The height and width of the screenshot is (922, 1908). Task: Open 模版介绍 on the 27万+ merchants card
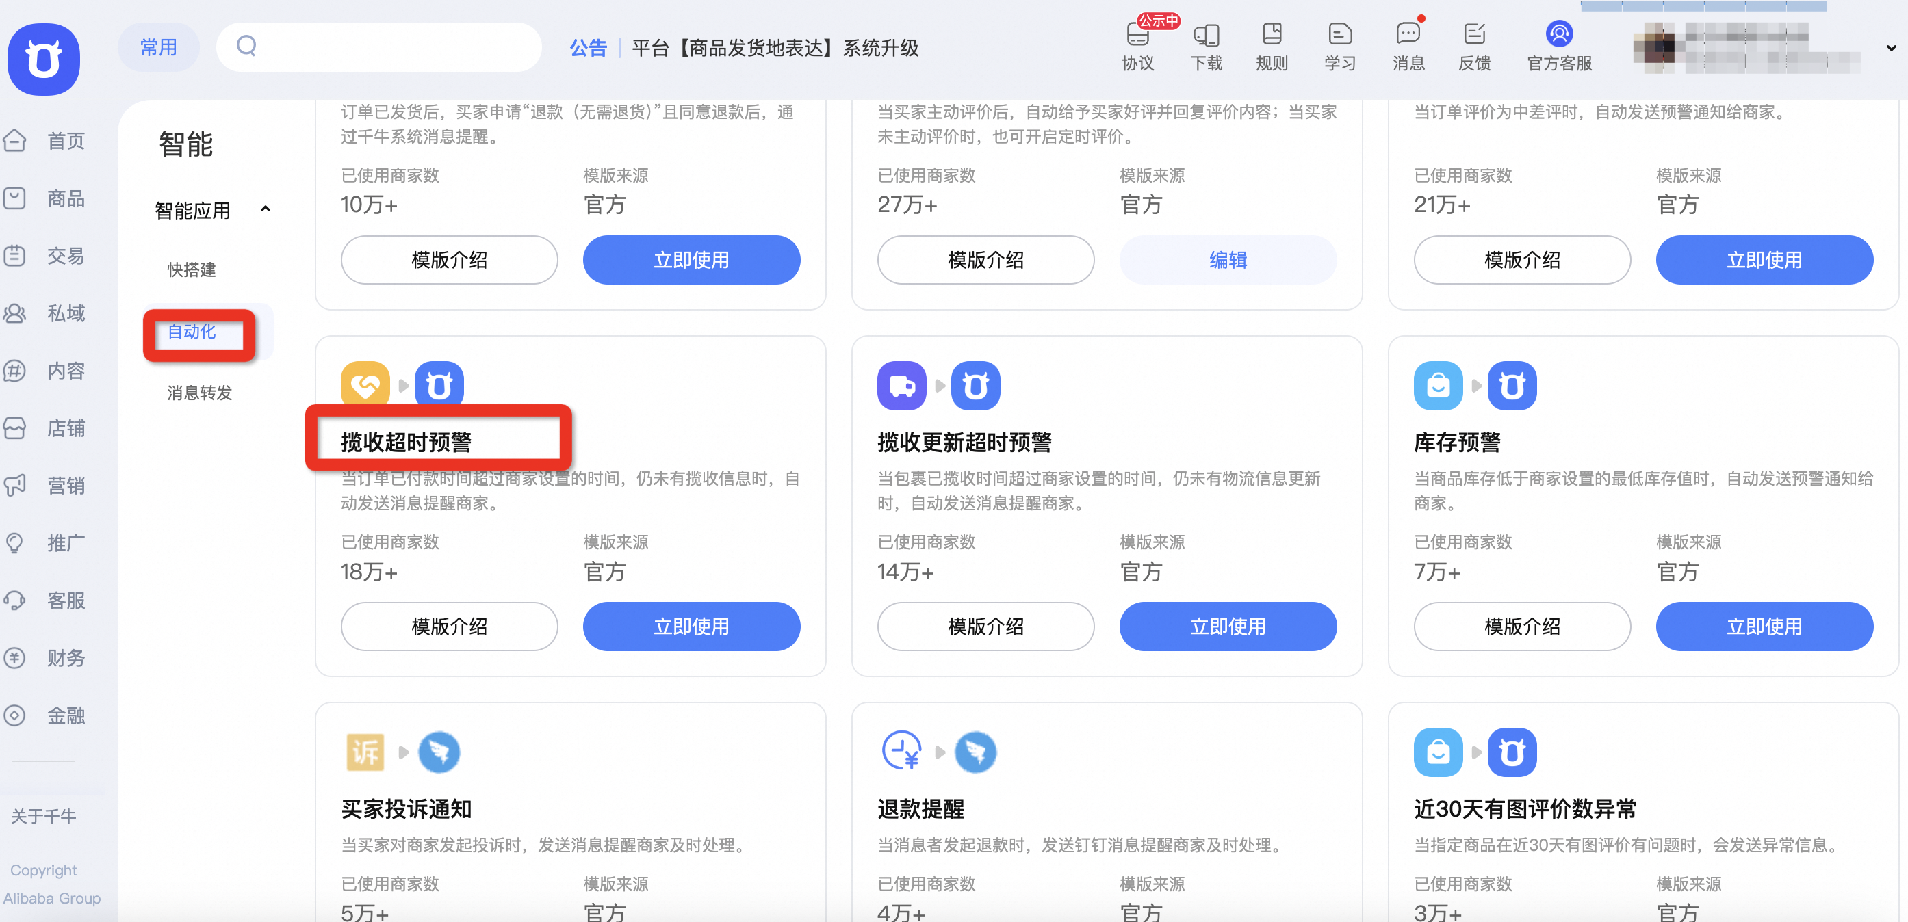point(985,259)
